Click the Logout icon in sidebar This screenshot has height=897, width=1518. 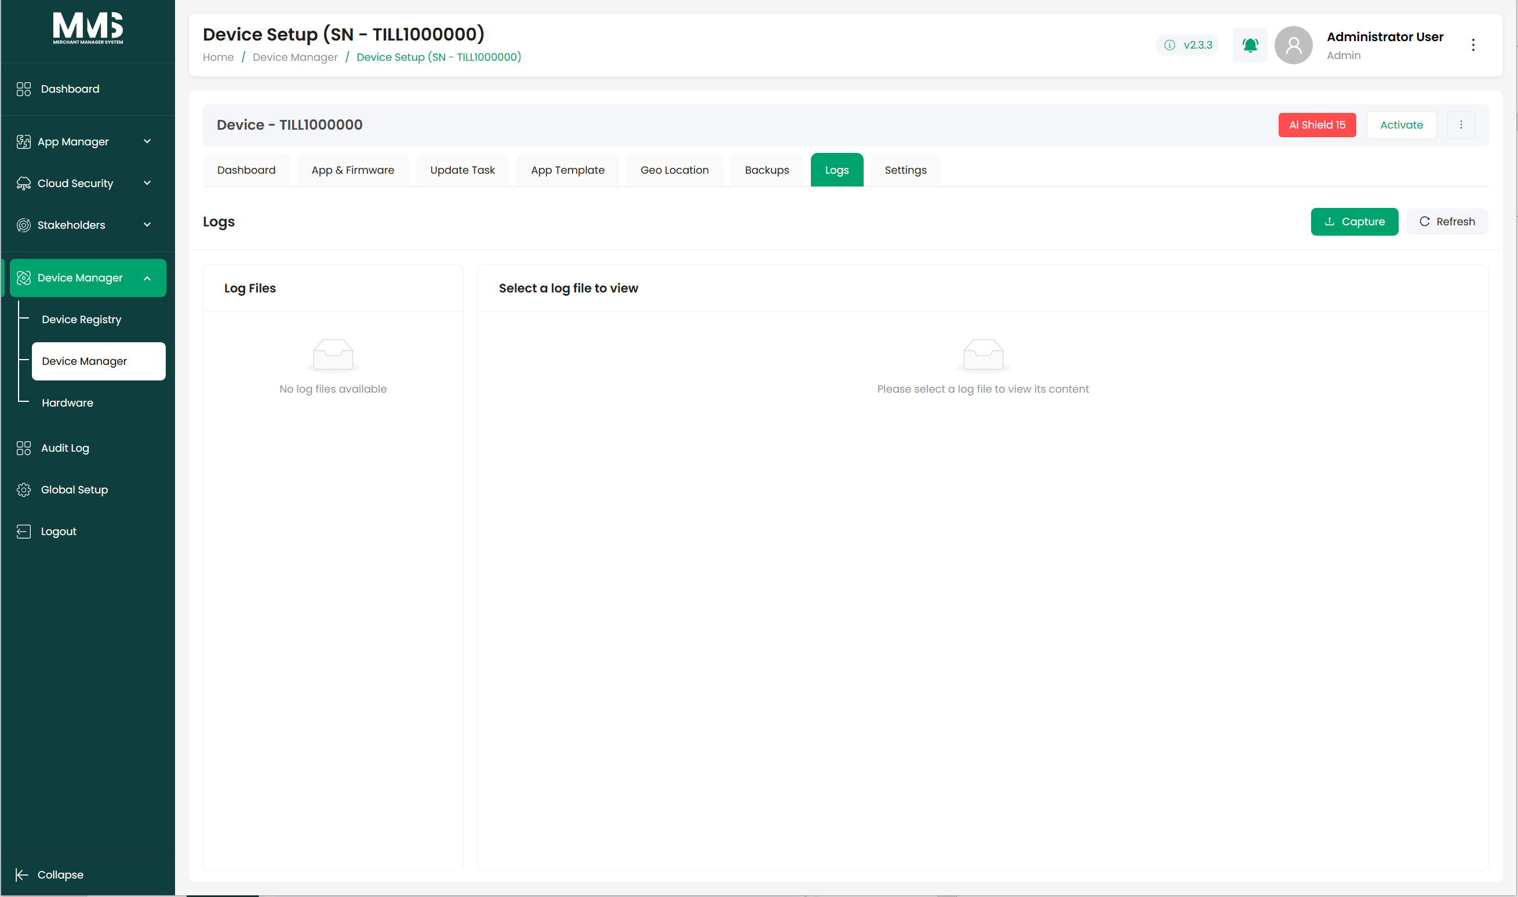(x=24, y=532)
